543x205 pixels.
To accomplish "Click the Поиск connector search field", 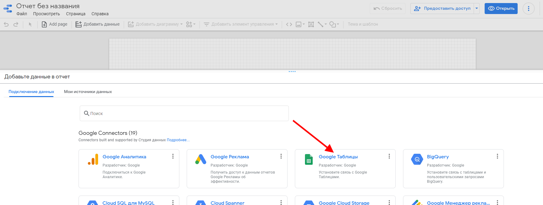I will click(184, 113).
